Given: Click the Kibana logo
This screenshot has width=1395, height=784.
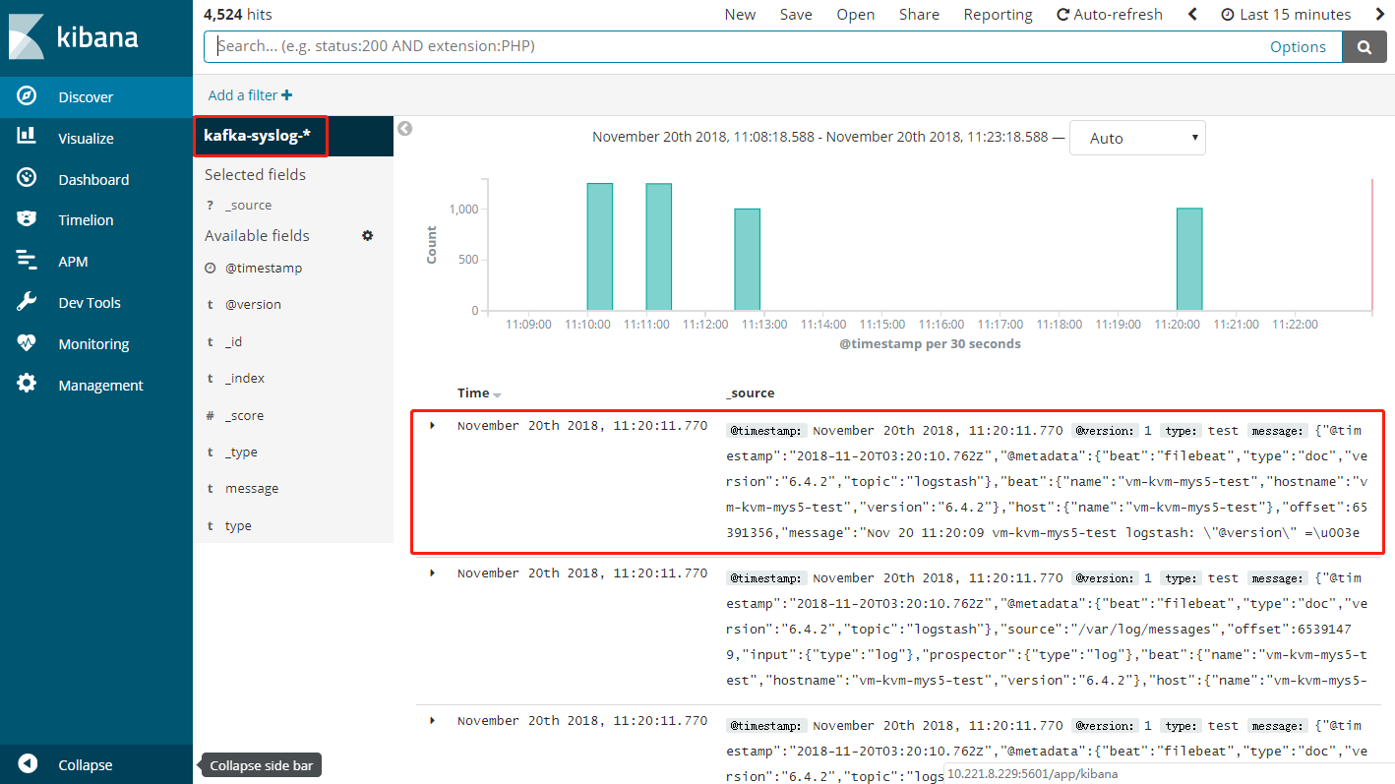Looking at the screenshot, I should pyautogui.click(x=75, y=37).
